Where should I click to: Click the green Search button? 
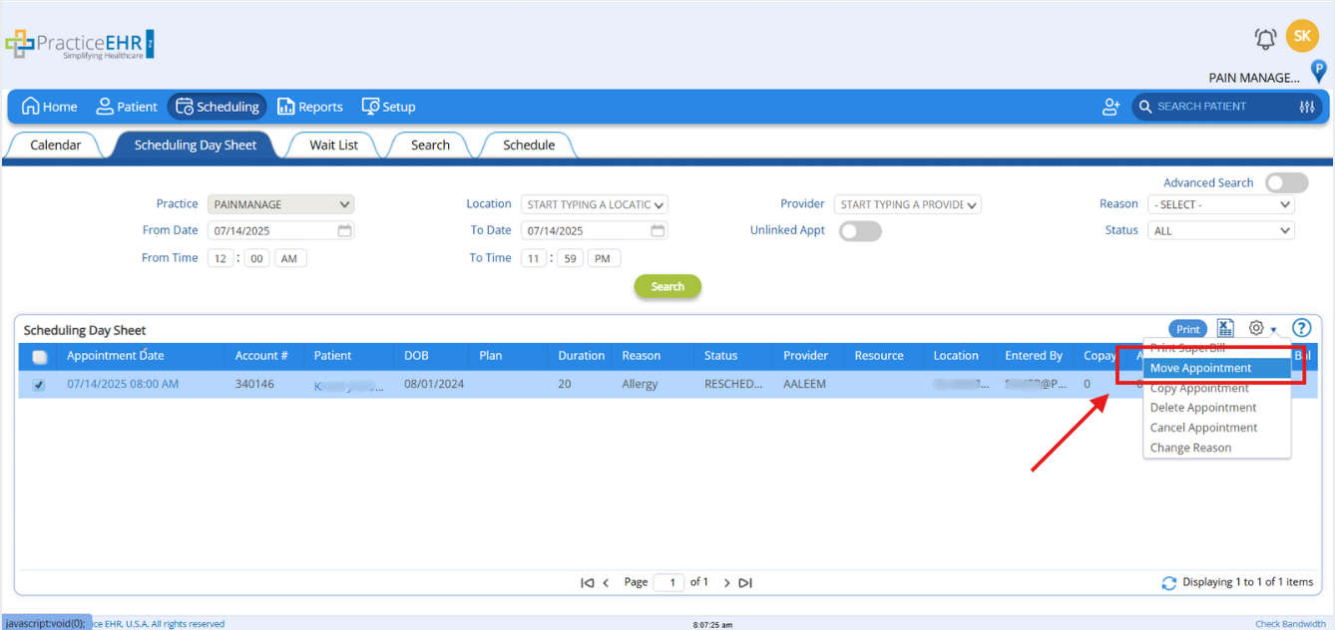(x=667, y=286)
